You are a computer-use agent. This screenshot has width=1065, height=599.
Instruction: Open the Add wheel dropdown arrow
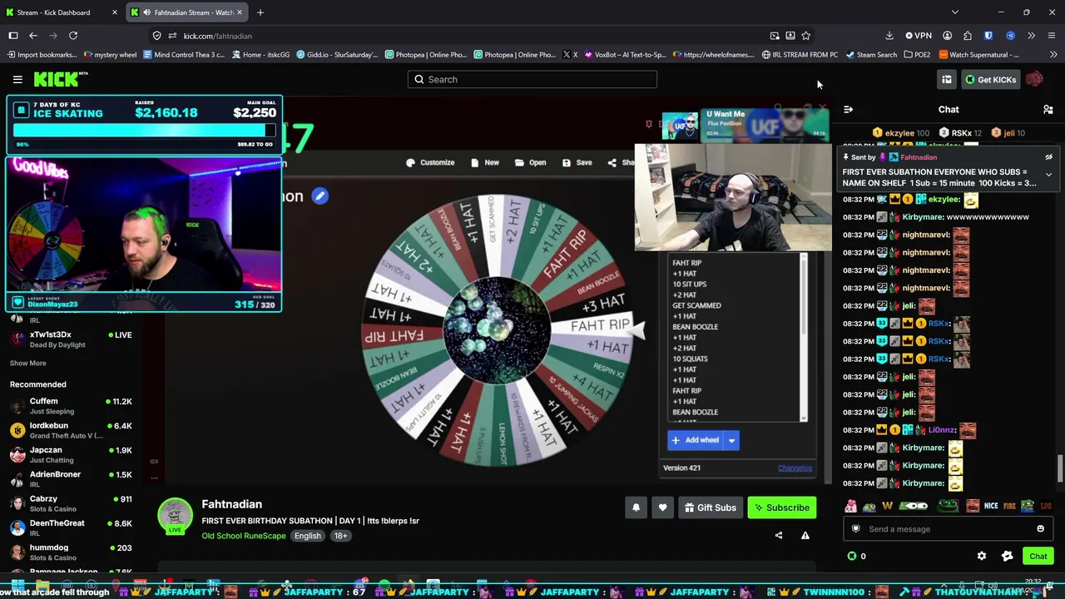pyautogui.click(x=731, y=440)
